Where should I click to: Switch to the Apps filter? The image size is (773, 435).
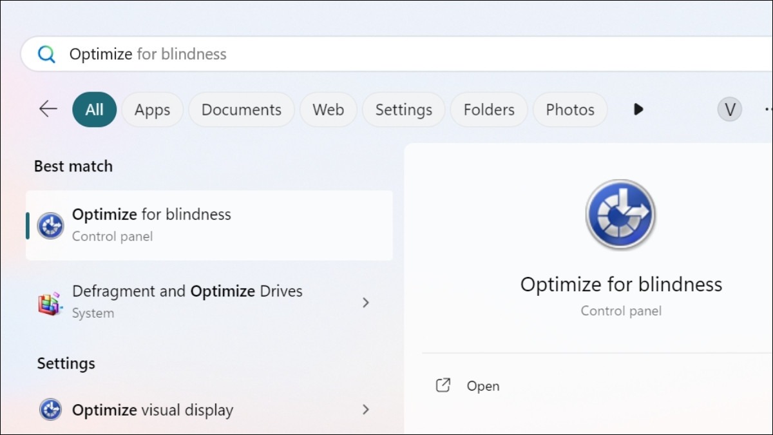tap(152, 110)
